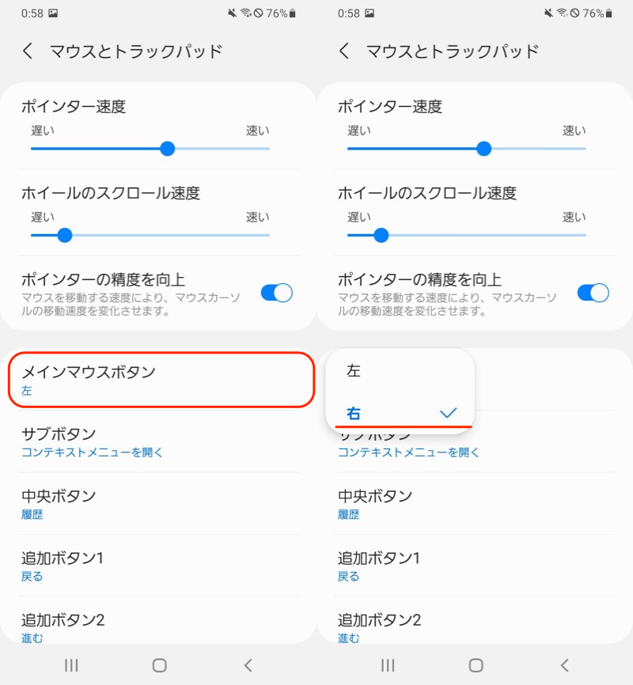Open 追加ボタン1 setting in right screen
633x685 pixels.
coord(475,566)
